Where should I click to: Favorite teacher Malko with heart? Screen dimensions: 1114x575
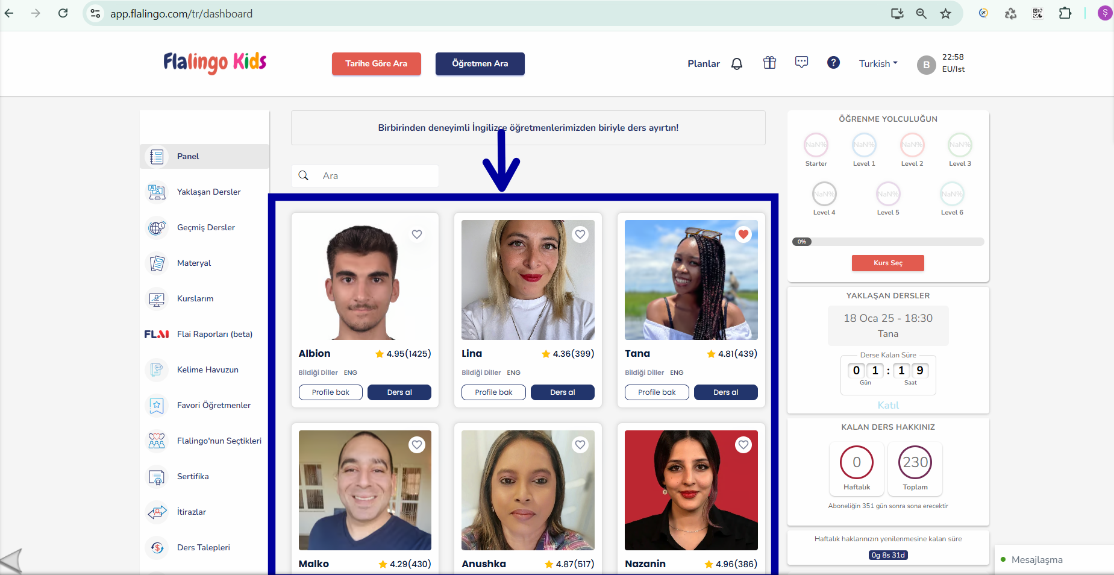point(417,445)
